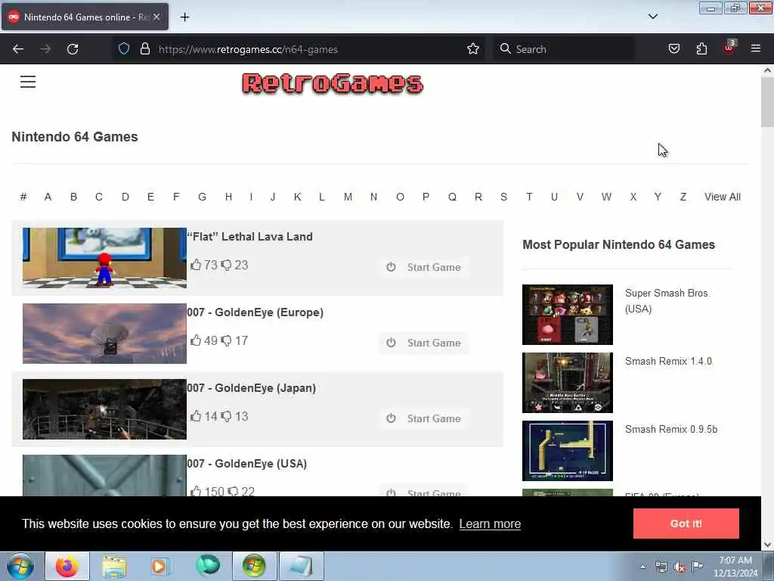Click the page vertical scrollbar thumb

[767, 102]
